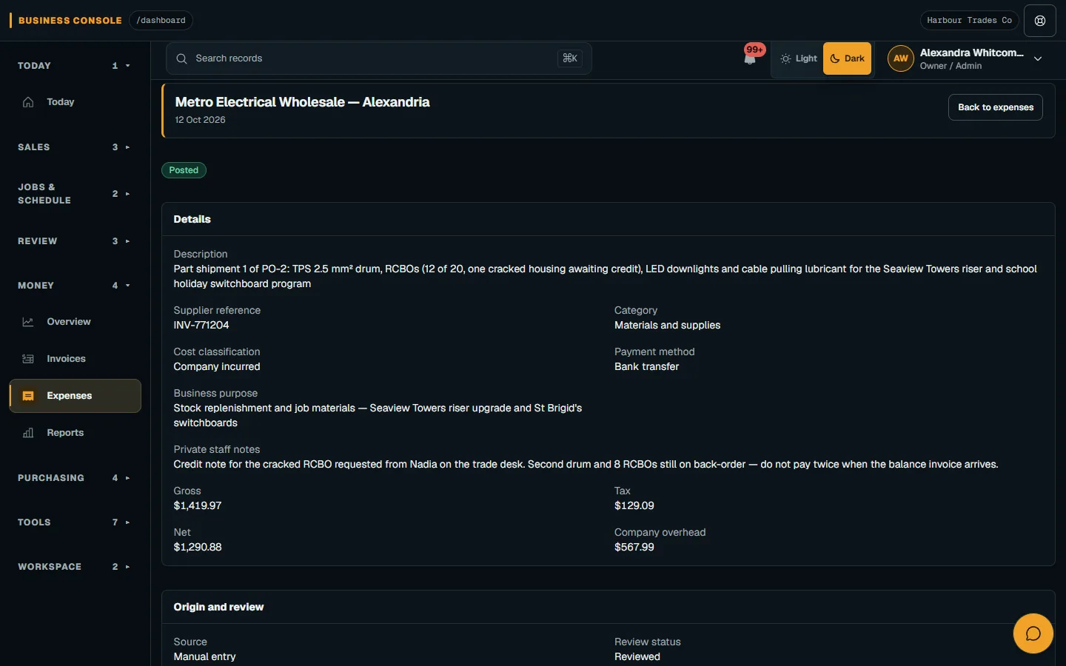This screenshot has height=666, width=1066.
Task: Go to Overview under Money
Action: pyautogui.click(x=75, y=322)
